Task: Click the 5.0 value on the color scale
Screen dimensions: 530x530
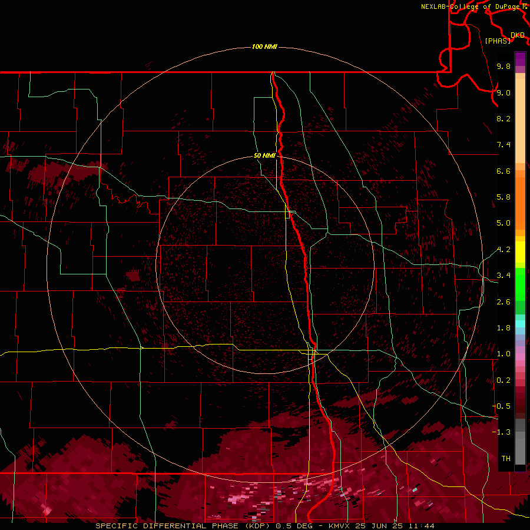Action: click(x=503, y=223)
